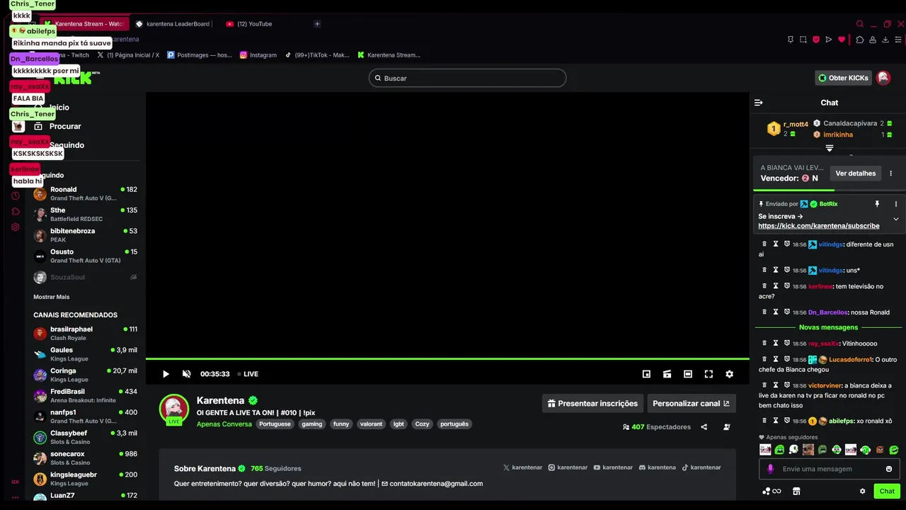Share the Karentena stream

point(704,427)
